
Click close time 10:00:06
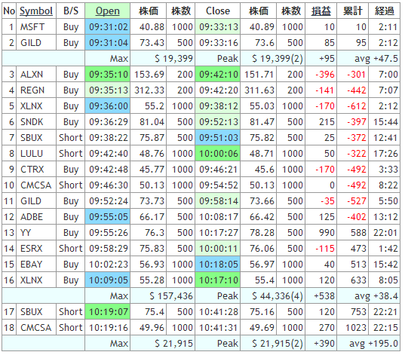(x=218, y=154)
